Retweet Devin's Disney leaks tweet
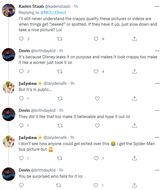The image size is (164, 190). (x=60, y=71)
